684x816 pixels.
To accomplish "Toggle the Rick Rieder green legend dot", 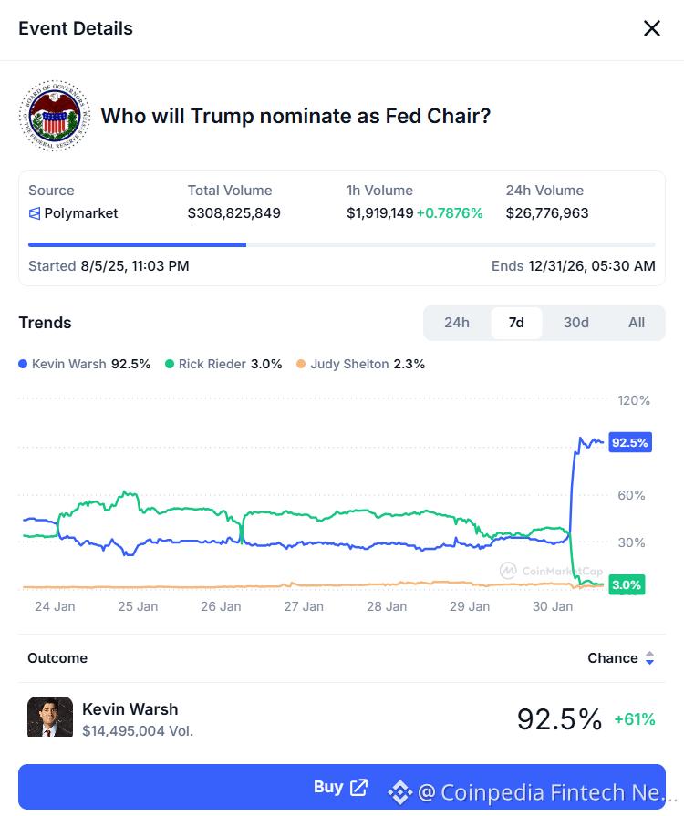I will pos(170,364).
